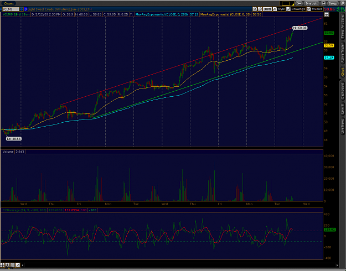
Task: Click the green CCI value tag on right axis
Action: click(x=329, y=230)
